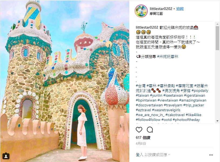Open the 4月8日 post date

tap(141, 144)
